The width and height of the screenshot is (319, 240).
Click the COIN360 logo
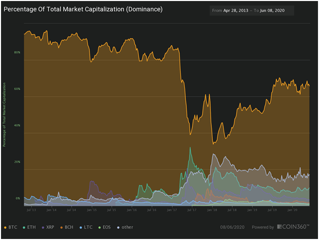(295, 227)
